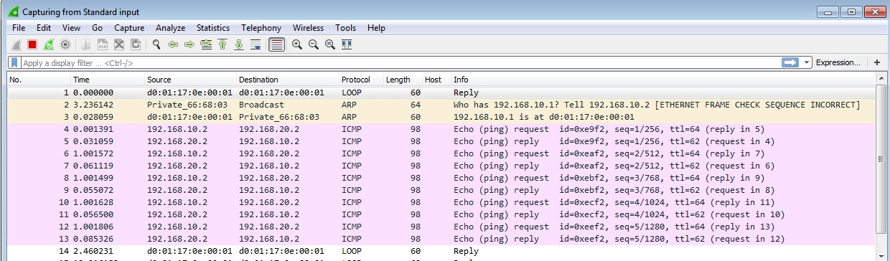Click the Reload capture file icon
The height and width of the screenshot is (261, 890).
(136, 44)
